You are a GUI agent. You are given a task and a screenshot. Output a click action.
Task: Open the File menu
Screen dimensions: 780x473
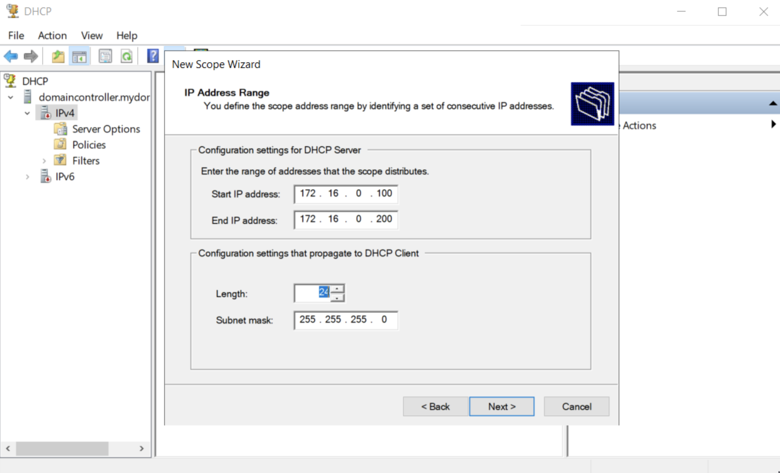pyautogui.click(x=16, y=35)
